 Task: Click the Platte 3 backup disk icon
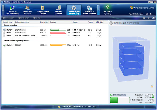[x=4, y=45]
